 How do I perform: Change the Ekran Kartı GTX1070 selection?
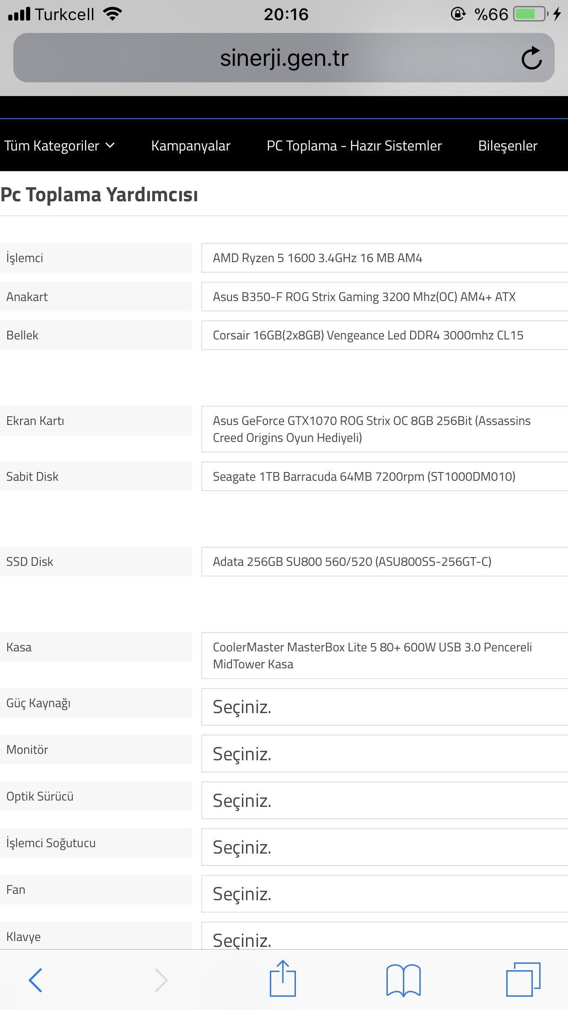(384, 429)
